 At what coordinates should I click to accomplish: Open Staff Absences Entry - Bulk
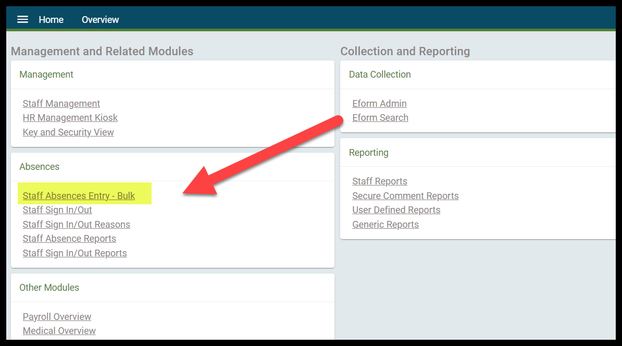pos(79,195)
